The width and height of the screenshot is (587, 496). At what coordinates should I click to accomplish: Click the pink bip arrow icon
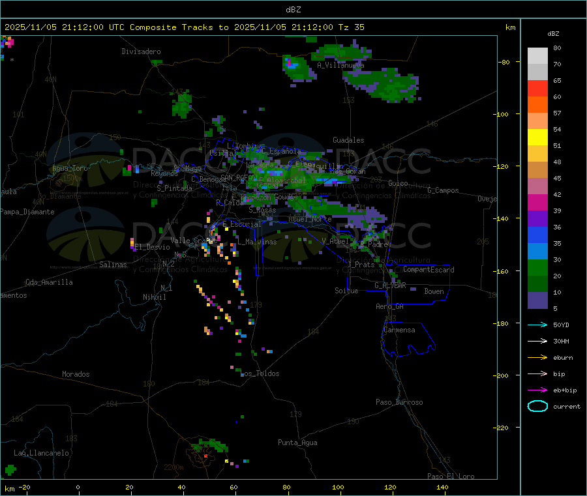pyautogui.click(x=537, y=373)
